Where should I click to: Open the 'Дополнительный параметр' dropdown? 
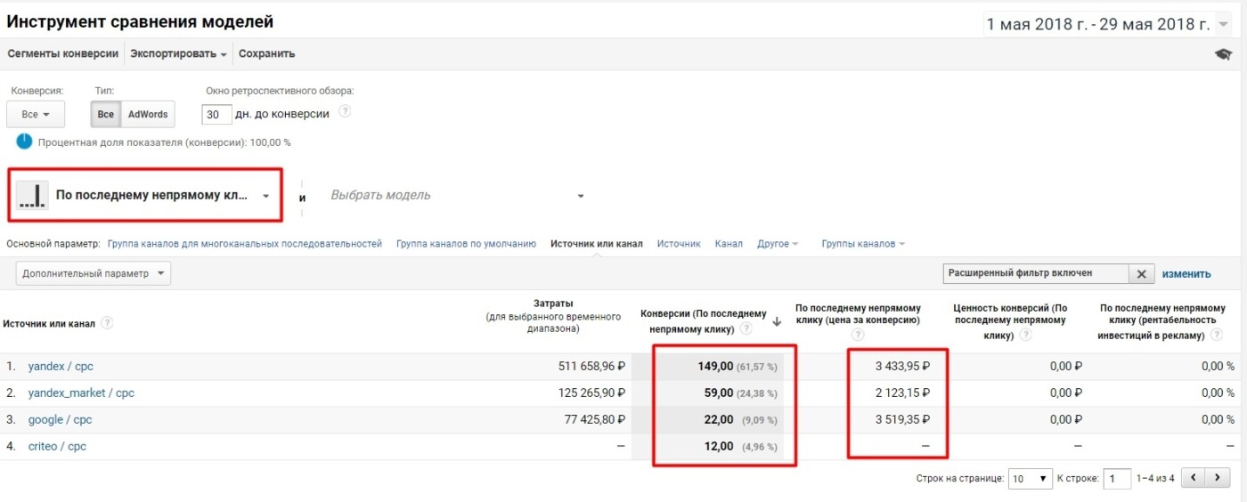coord(94,274)
